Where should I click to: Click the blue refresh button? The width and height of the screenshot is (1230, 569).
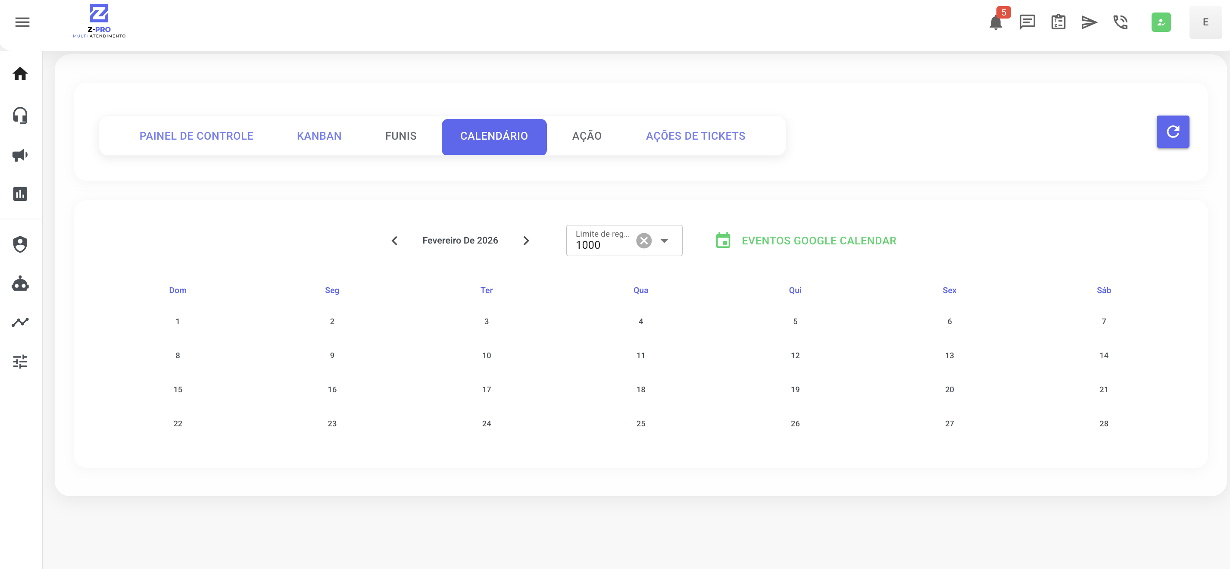point(1173,131)
